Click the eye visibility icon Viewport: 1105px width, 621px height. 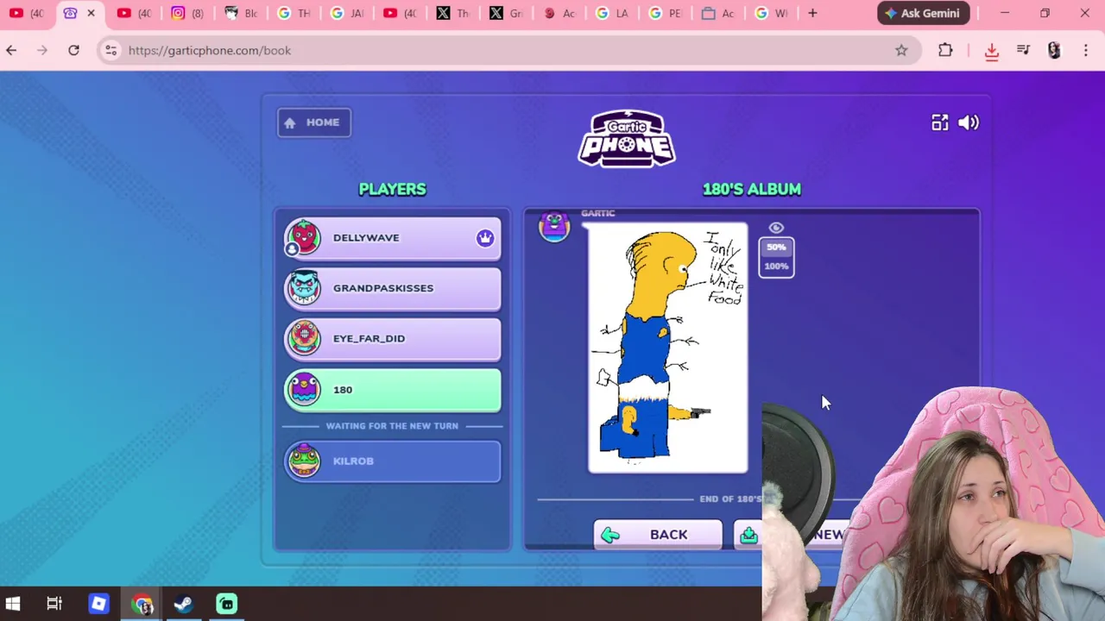[776, 228]
